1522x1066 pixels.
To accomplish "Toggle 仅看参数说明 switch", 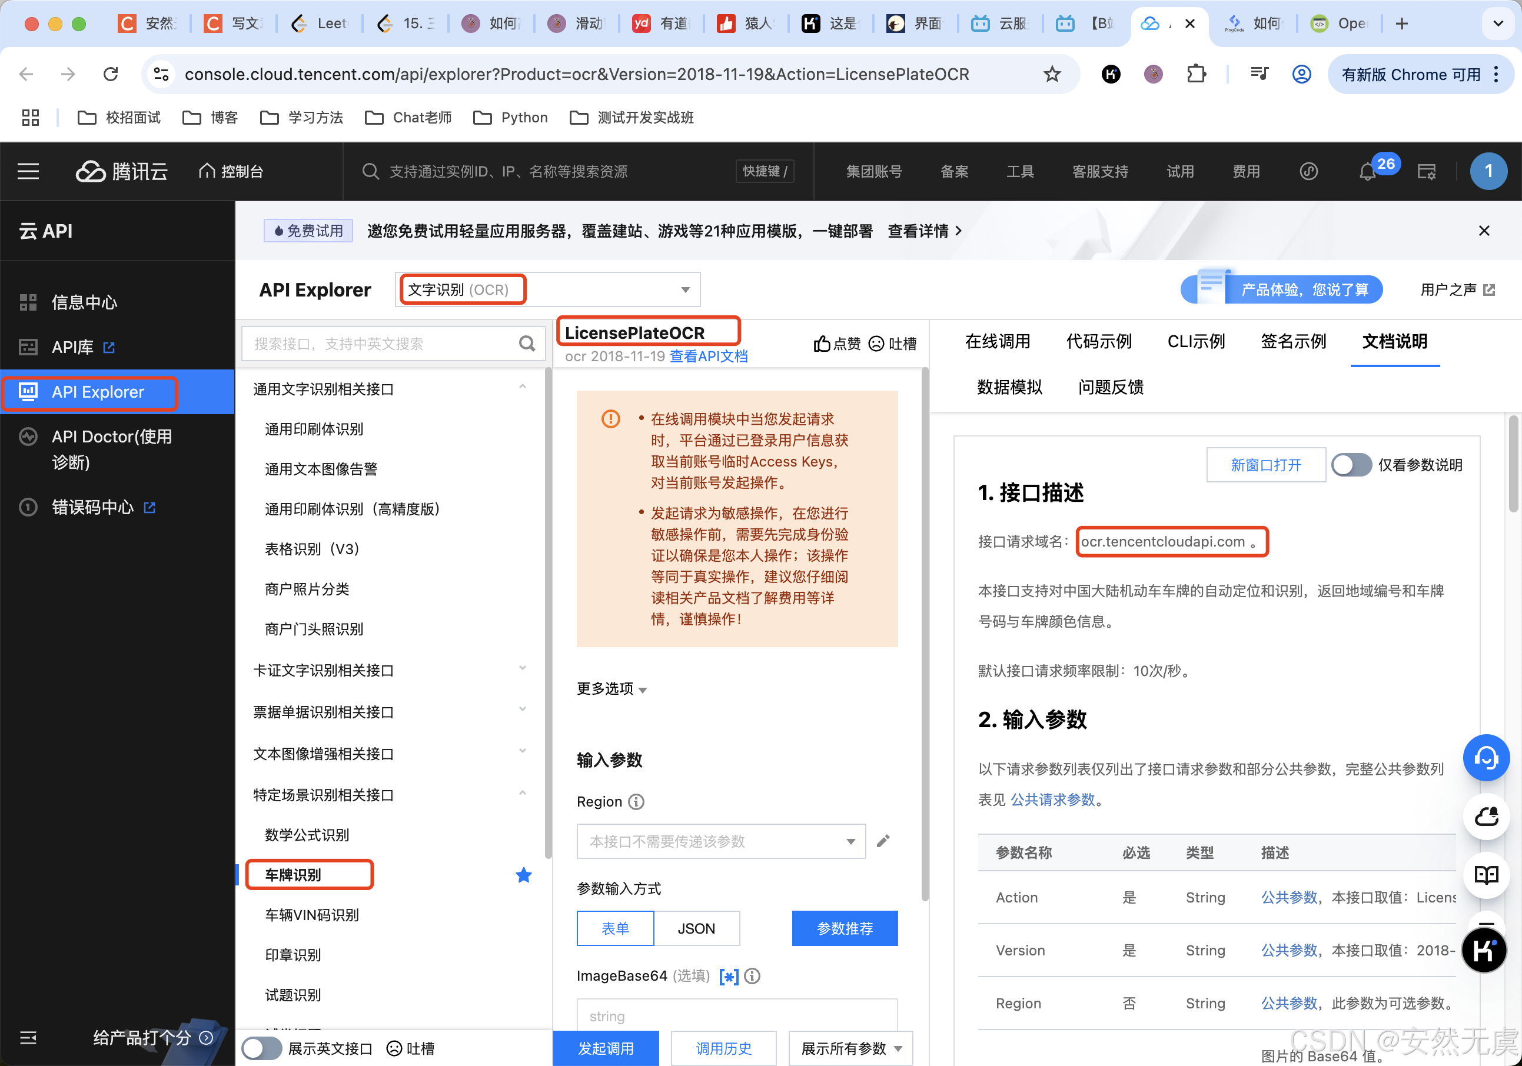I will coord(1352,464).
